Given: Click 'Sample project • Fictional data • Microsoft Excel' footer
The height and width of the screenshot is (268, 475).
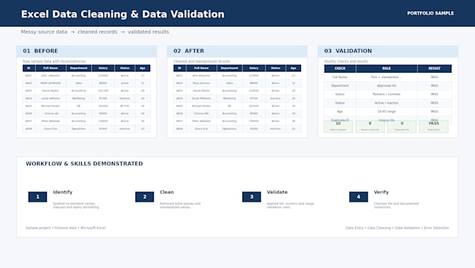Looking at the screenshot, I should 66,228.
